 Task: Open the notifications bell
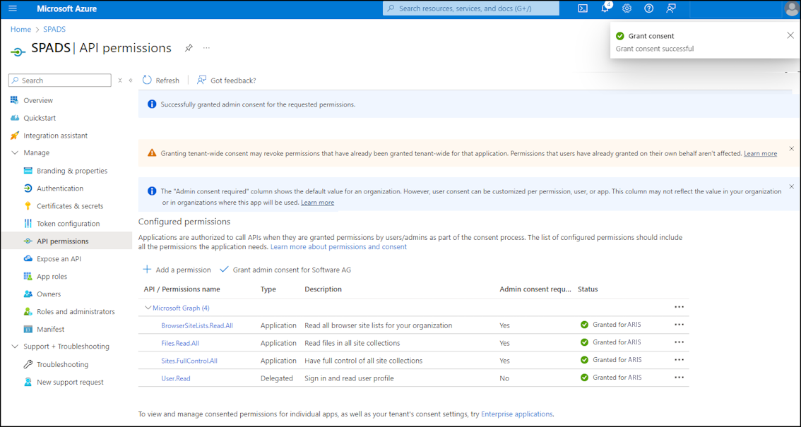point(605,8)
